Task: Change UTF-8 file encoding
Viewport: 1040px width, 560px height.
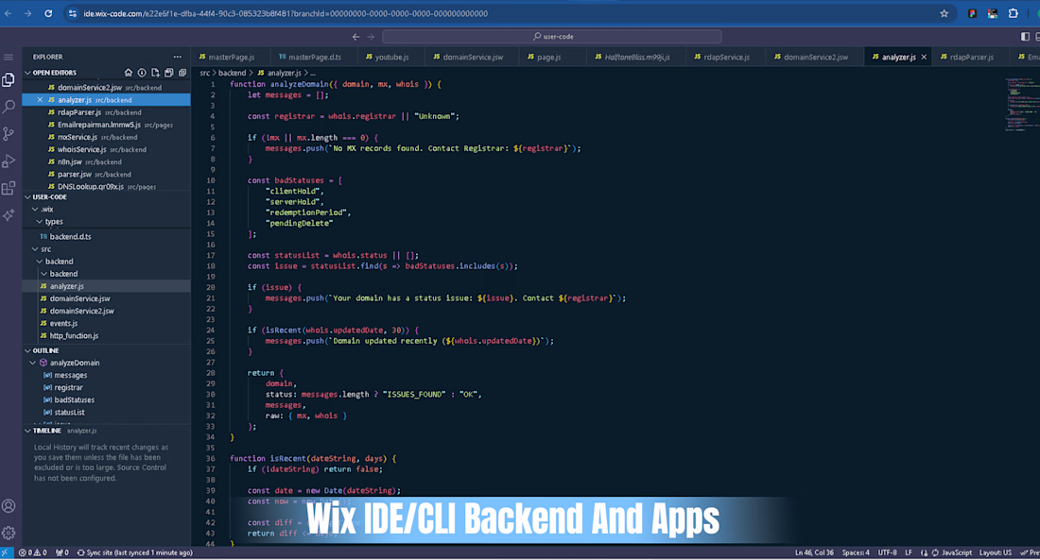Action: (x=888, y=552)
